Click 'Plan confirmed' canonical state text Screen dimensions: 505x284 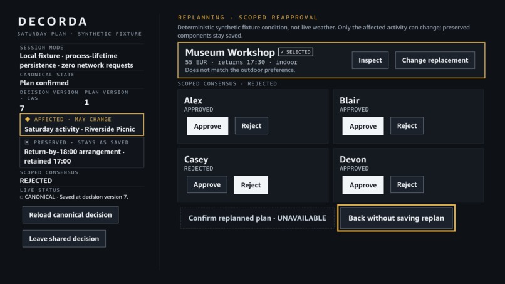44,83
